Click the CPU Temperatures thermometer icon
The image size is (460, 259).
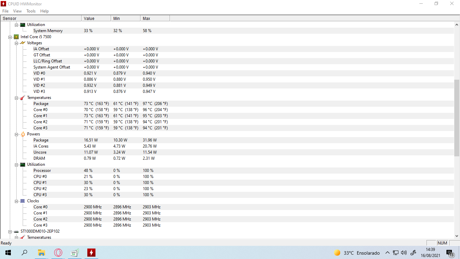[23, 98]
